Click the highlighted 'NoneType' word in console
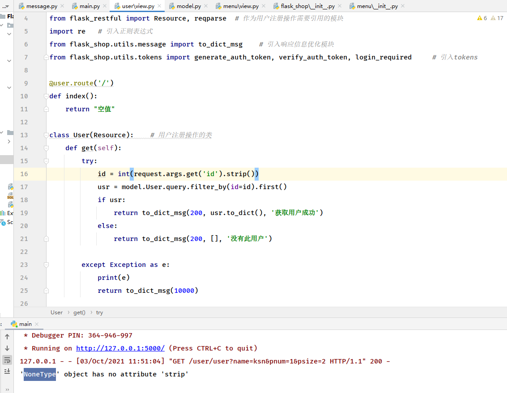Viewport: 507px width, 393px height. (39, 374)
